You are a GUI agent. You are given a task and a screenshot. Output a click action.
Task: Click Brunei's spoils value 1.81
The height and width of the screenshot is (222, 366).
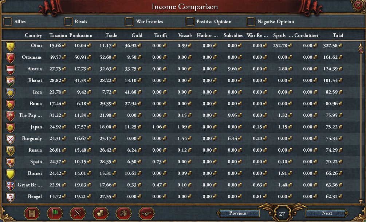[x=283, y=173]
